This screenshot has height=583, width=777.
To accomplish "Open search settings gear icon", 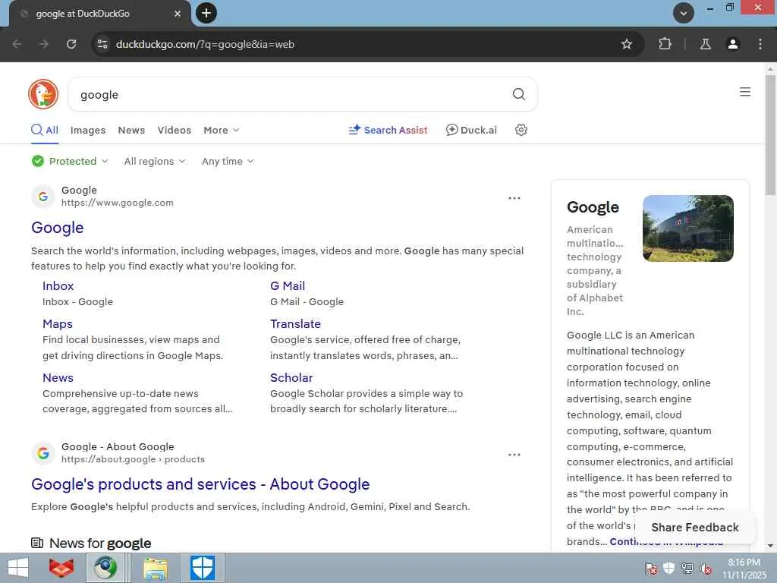I will tap(521, 130).
